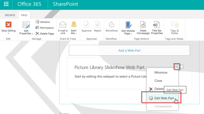Screen dimensions: 204x114
Task: Click the web part menu arrow
Action: [177, 67]
